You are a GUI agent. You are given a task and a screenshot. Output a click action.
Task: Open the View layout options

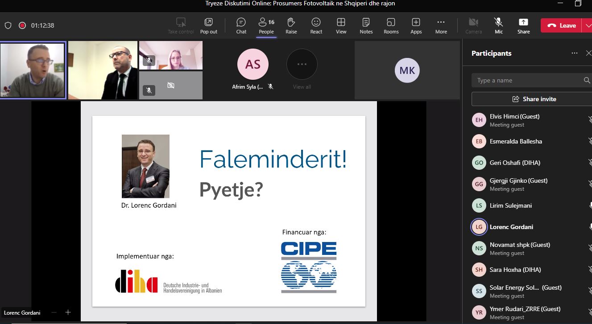pos(341,25)
